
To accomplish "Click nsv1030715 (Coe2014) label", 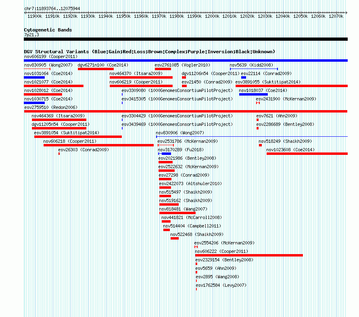I will 48,99.
